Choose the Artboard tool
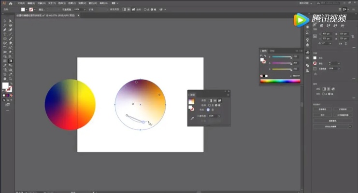This screenshot has height=193, width=358. point(5,74)
